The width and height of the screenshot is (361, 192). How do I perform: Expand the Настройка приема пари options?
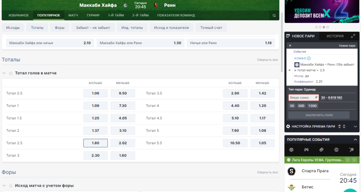pos(355,126)
